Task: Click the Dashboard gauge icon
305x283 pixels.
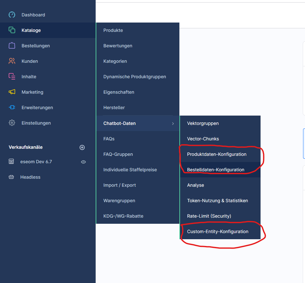Action: pyautogui.click(x=12, y=15)
